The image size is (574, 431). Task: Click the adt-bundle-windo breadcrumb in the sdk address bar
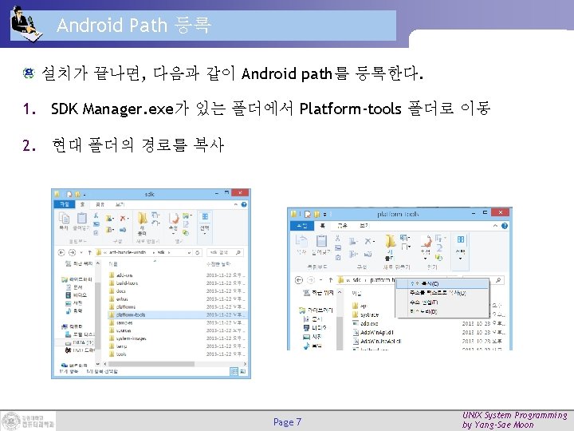pyautogui.click(x=128, y=252)
